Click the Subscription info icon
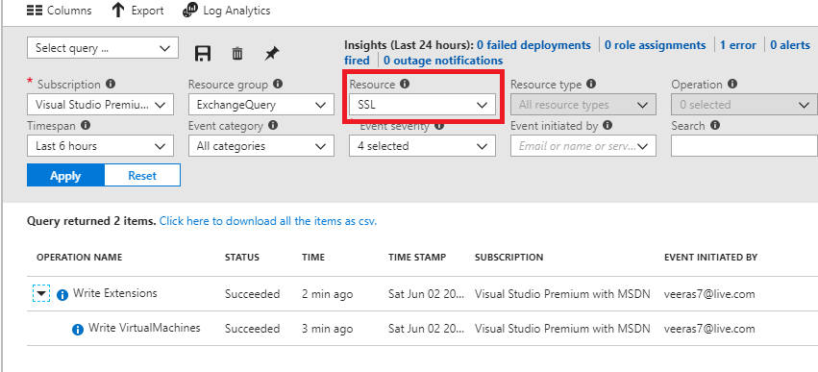 click(x=111, y=84)
